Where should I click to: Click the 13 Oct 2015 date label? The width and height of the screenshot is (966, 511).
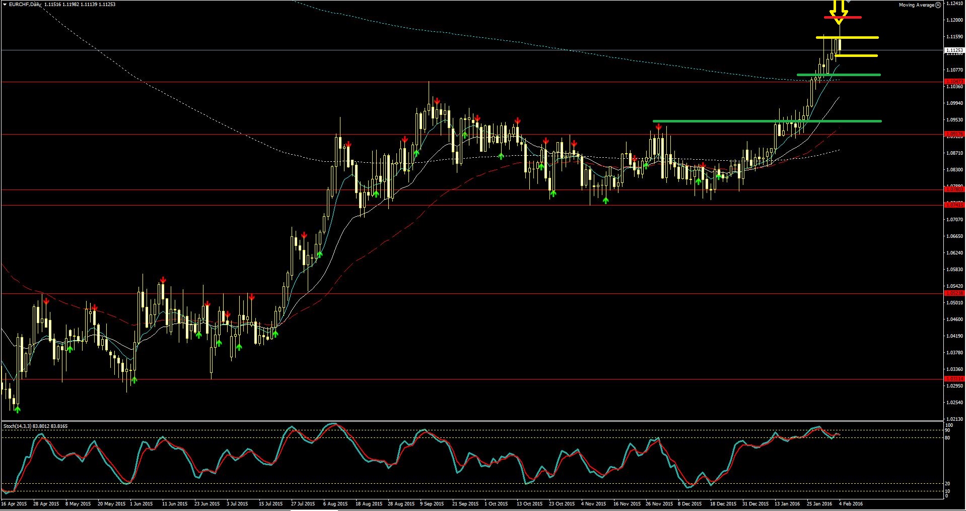530,504
